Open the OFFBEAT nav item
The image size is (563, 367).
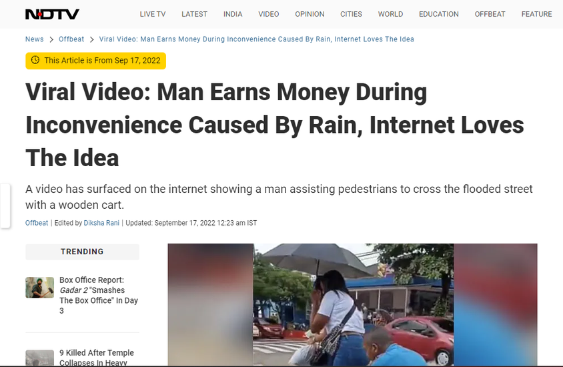tap(490, 14)
